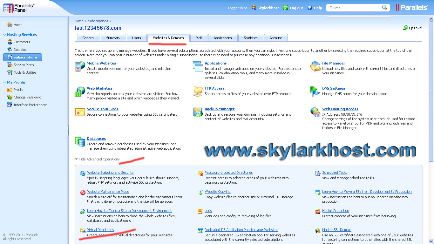Open the Mobile Websites link

[x=101, y=63]
